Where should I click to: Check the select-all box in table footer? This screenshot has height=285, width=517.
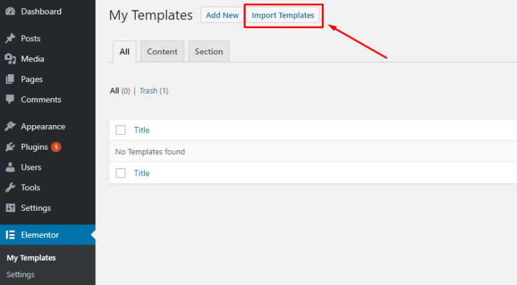pos(121,173)
